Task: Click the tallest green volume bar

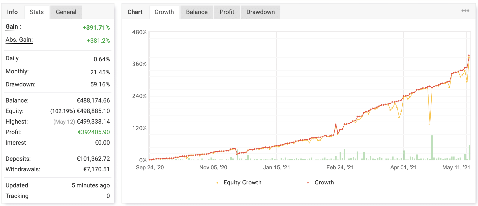Action: point(432,147)
